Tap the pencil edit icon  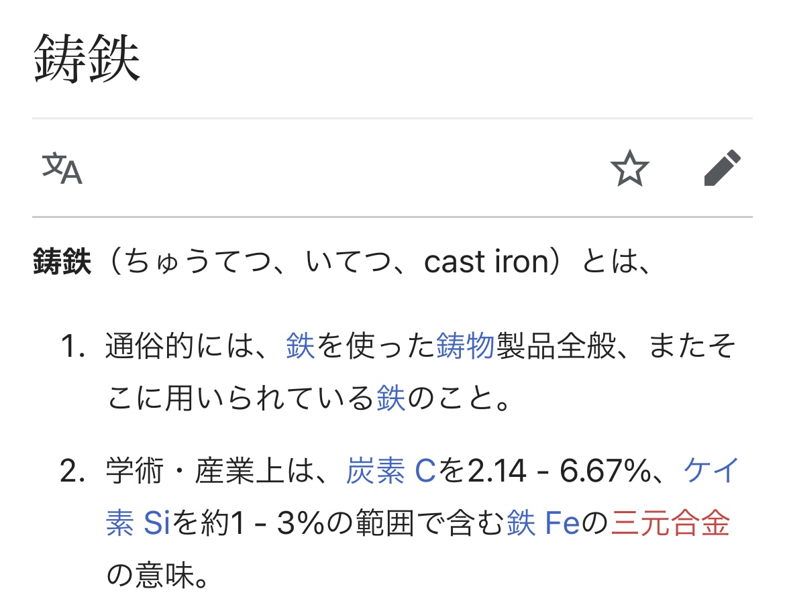tap(722, 168)
